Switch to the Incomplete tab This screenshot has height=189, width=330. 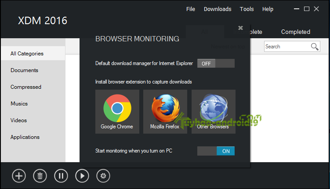(x=248, y=32)
